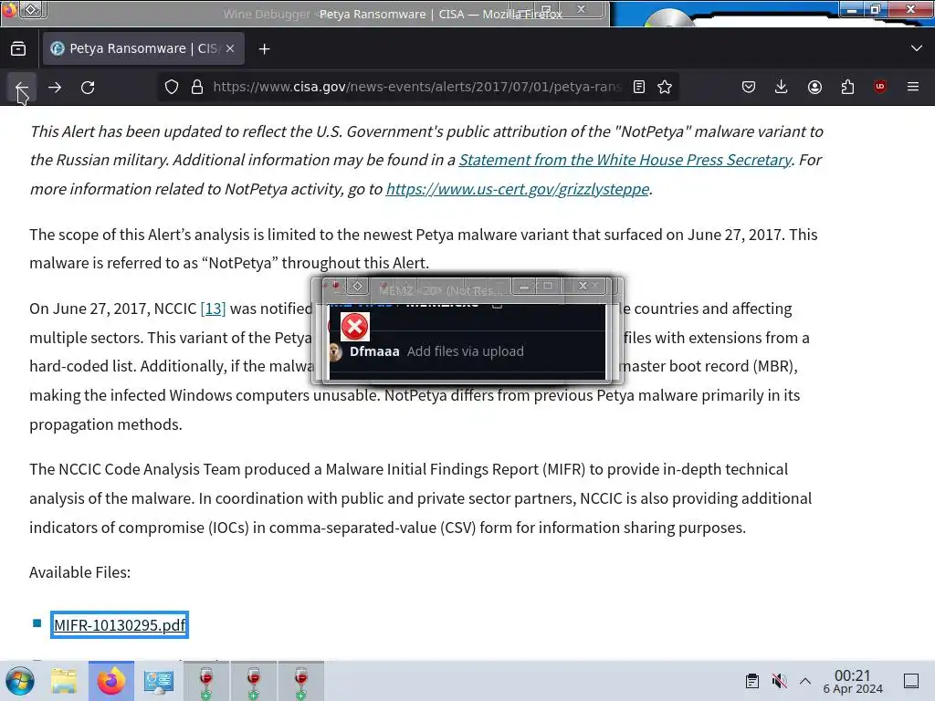935x701 pixels.
Task: Minimize the MEMZ popup window
Action: click(523, 287)
